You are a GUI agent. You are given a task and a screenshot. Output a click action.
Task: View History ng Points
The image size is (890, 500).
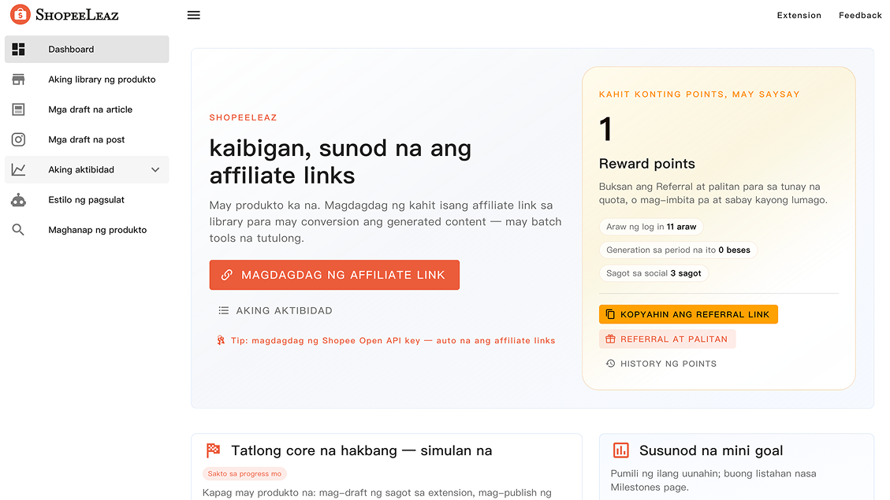tap(661, 364)
